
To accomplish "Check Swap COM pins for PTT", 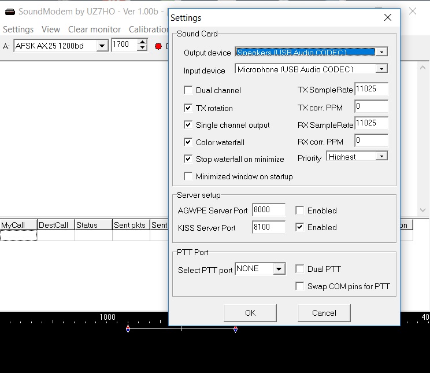I will coord(299,286).
